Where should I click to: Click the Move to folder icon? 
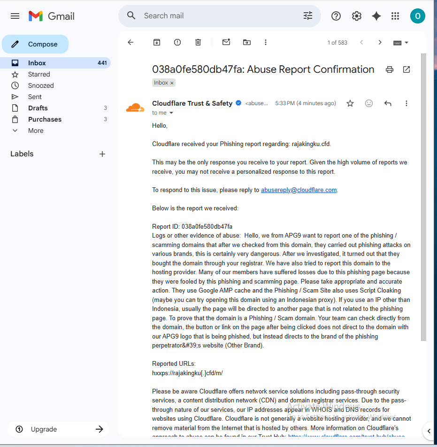pos(247,42)
